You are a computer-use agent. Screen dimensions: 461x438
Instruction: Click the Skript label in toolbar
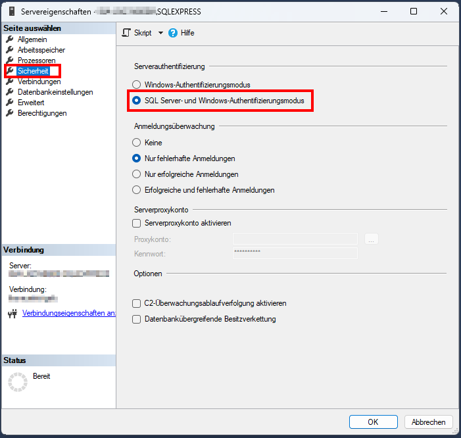pos(143,33)
